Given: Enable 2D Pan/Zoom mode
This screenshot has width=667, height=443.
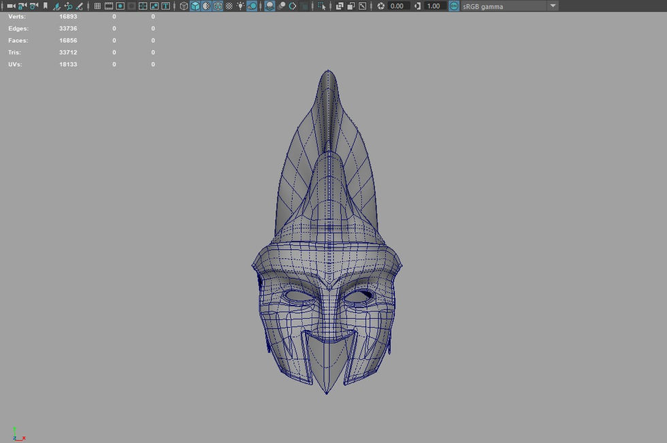Looking at the screenshot, I should coord(68,5).
